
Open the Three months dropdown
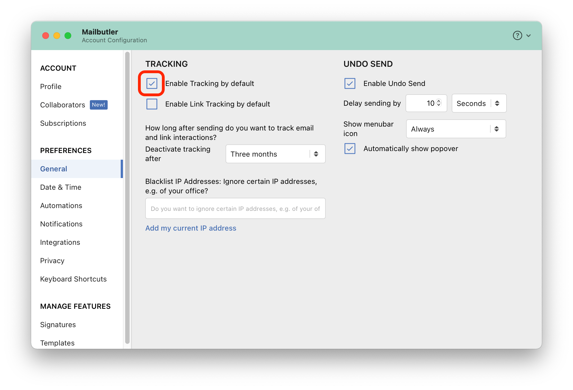275,154
